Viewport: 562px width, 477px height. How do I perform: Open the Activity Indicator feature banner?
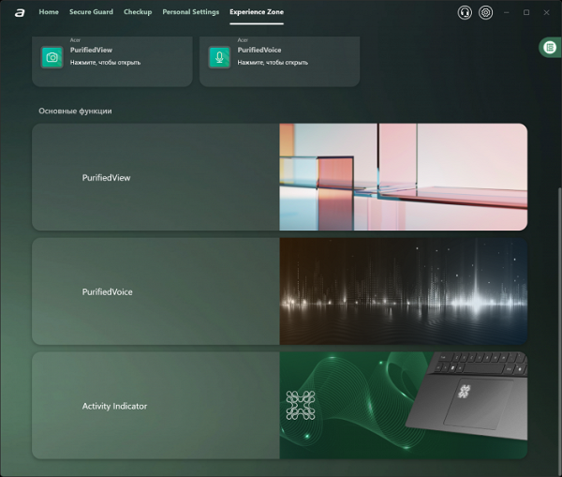(x=155, y=406)
